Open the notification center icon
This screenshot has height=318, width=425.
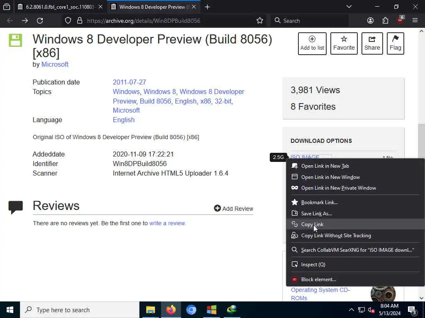pos(412,310)
